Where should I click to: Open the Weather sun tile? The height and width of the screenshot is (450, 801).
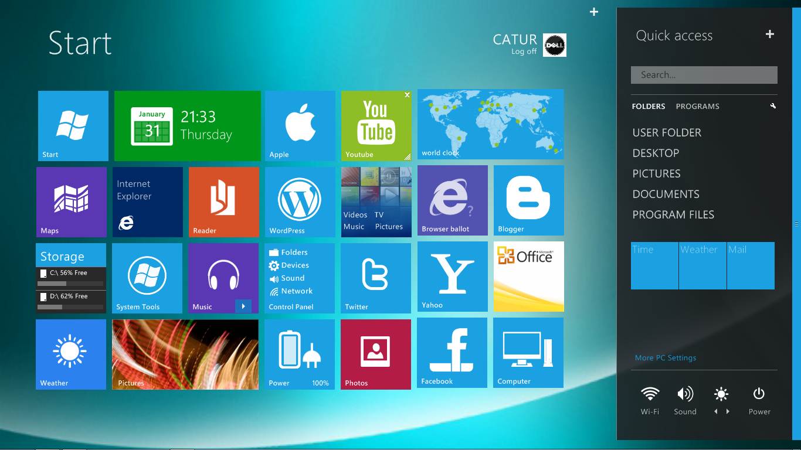(x=71, y=354)
